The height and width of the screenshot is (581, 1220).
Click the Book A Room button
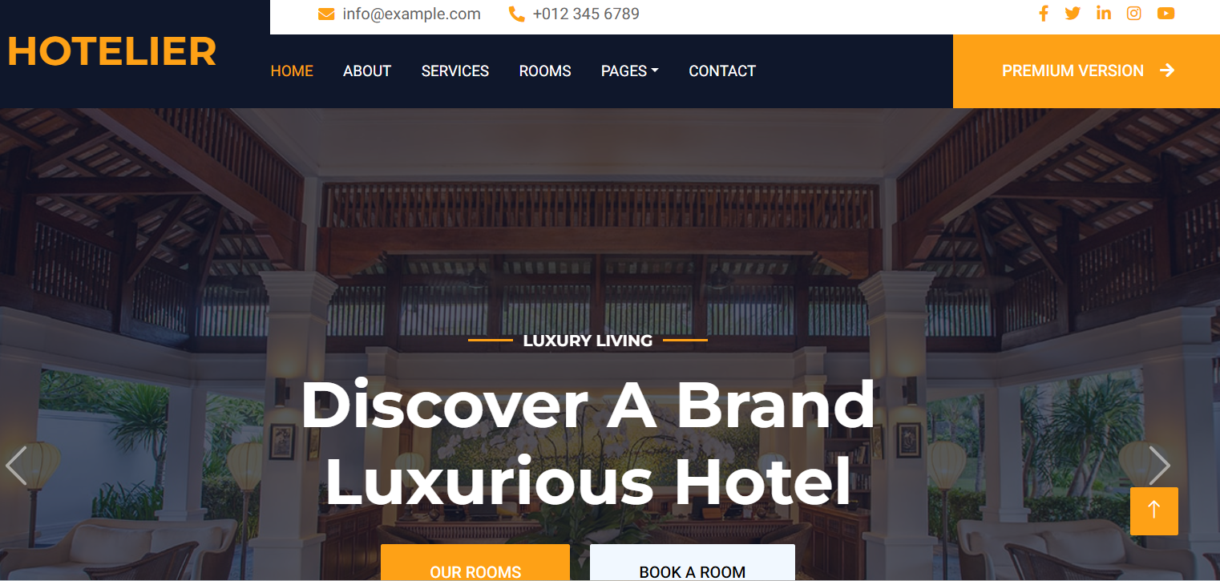(693, 563)
